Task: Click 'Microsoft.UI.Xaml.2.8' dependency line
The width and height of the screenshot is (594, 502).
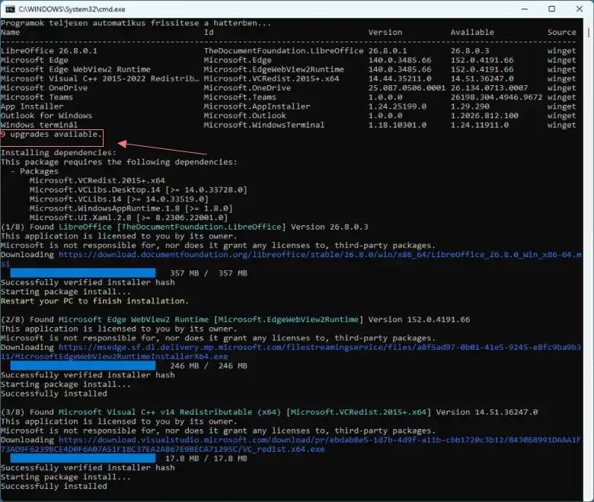Action: tap(129, 218)
